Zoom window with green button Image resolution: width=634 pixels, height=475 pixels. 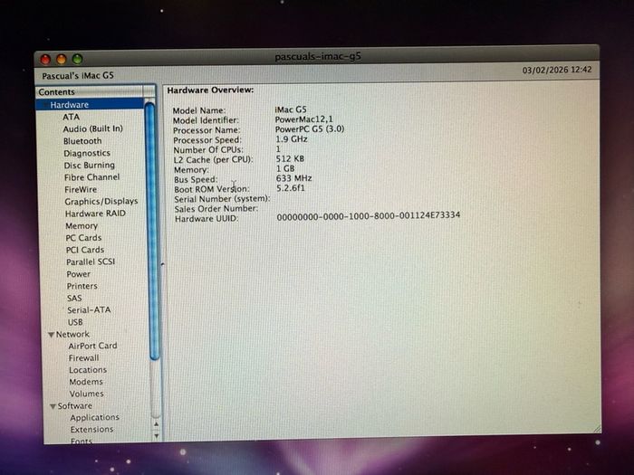[77, 59]
